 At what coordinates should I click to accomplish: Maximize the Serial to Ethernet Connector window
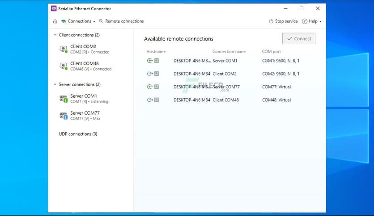point(302,8)
